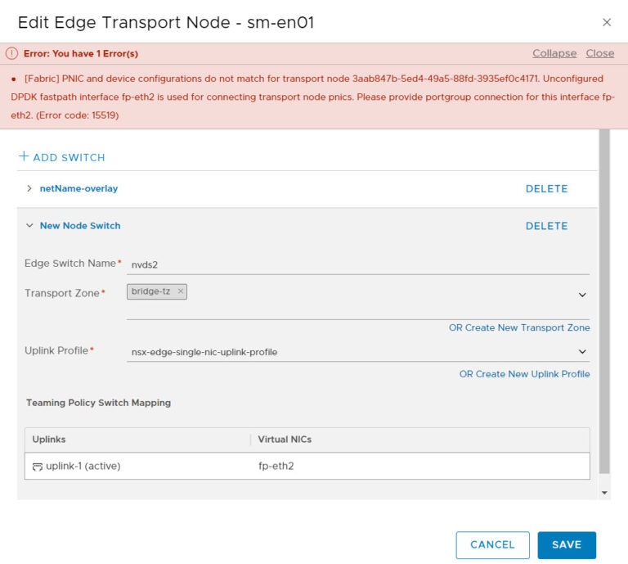Dismiss the error banner via Close link
Screen dimensions: 628x564
[599, 53]
